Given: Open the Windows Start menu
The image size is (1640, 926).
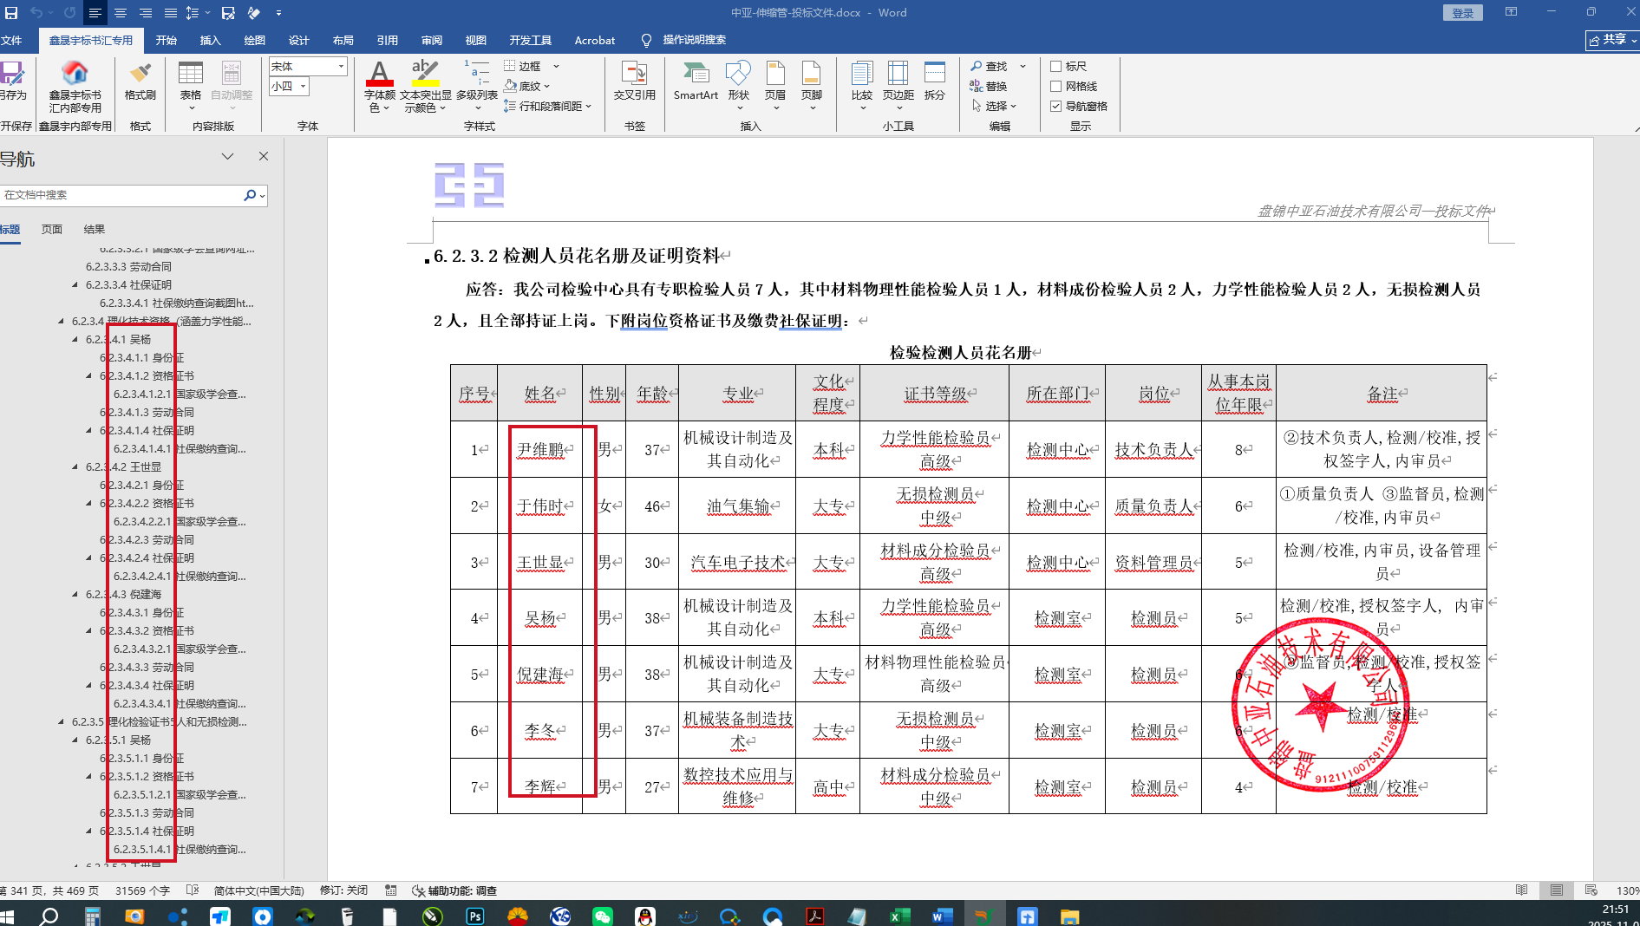Looking at the screenshot, I should [8, 916].
